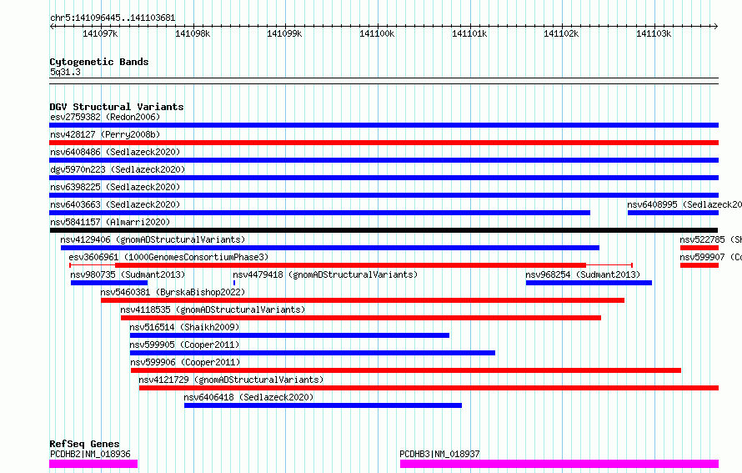The width and height of the screenshot is (742, 473).
Task: Click nsv4479418 (gnomADStructuralVariants) label
Action: pos(325,274)
